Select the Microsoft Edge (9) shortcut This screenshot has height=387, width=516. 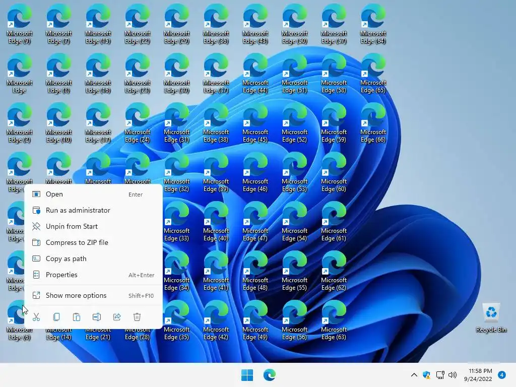tap(20, 24)
